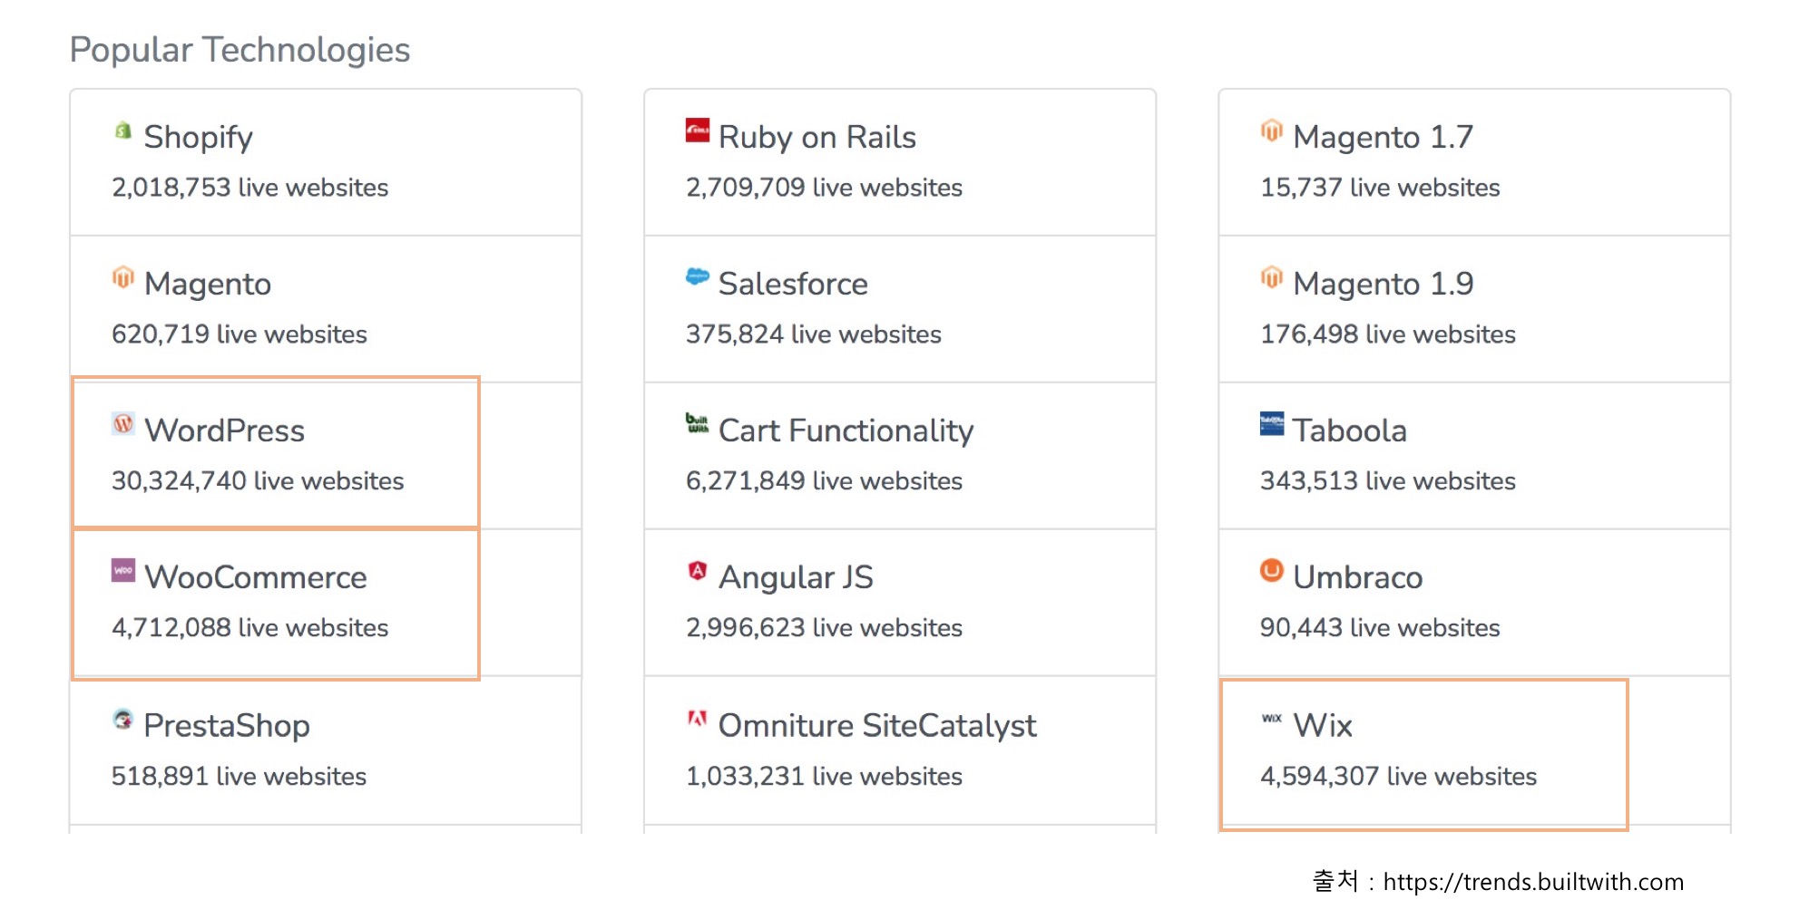Select WooCommerce live websites count

pos(249,627)
